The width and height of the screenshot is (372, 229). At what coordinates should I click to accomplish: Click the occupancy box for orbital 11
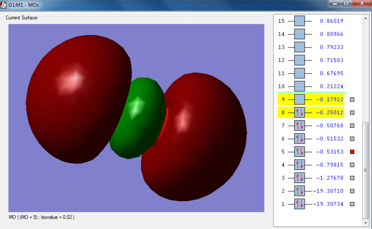click(x=299, y=73)
